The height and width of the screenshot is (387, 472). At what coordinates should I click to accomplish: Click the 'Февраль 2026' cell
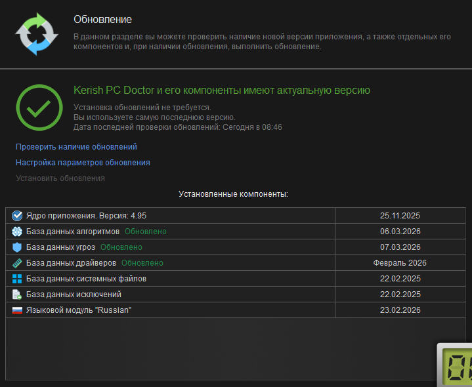(x=400, y=263)
